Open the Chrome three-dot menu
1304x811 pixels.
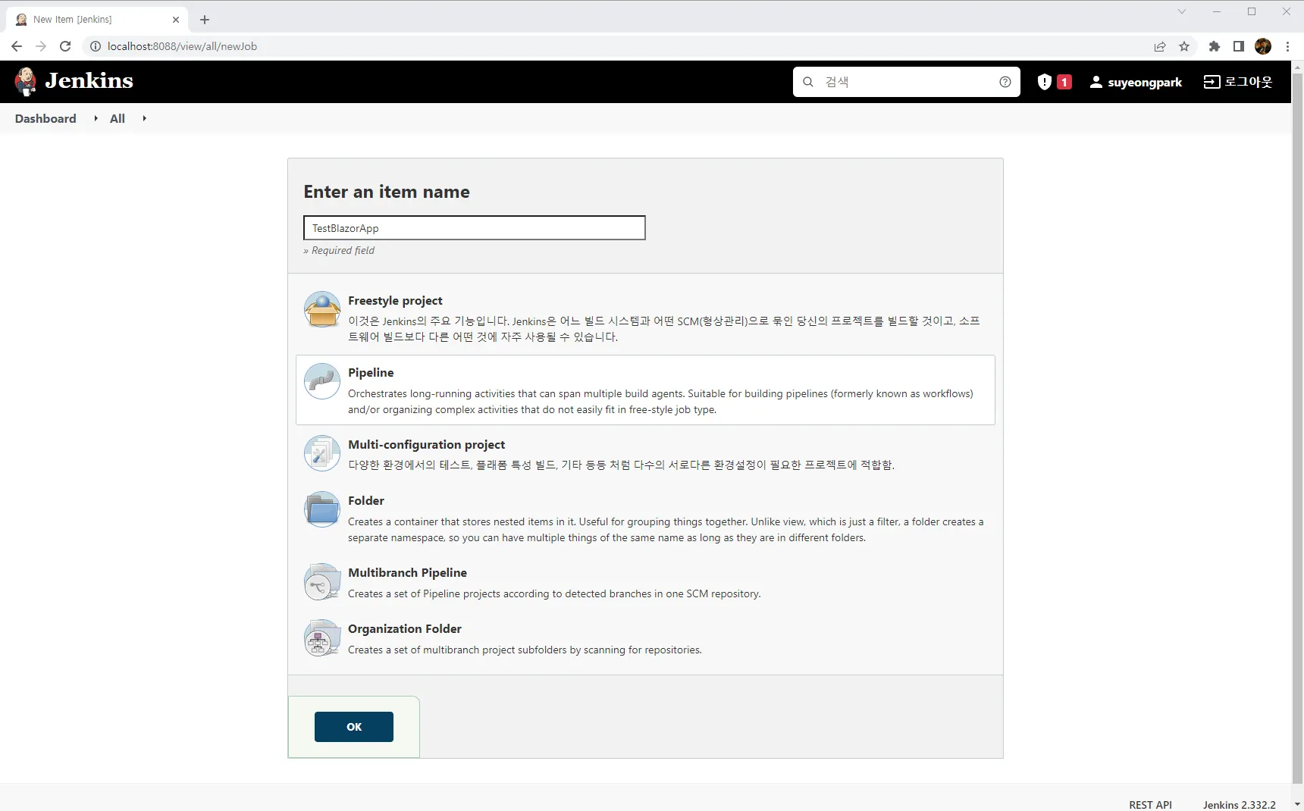1287,46
